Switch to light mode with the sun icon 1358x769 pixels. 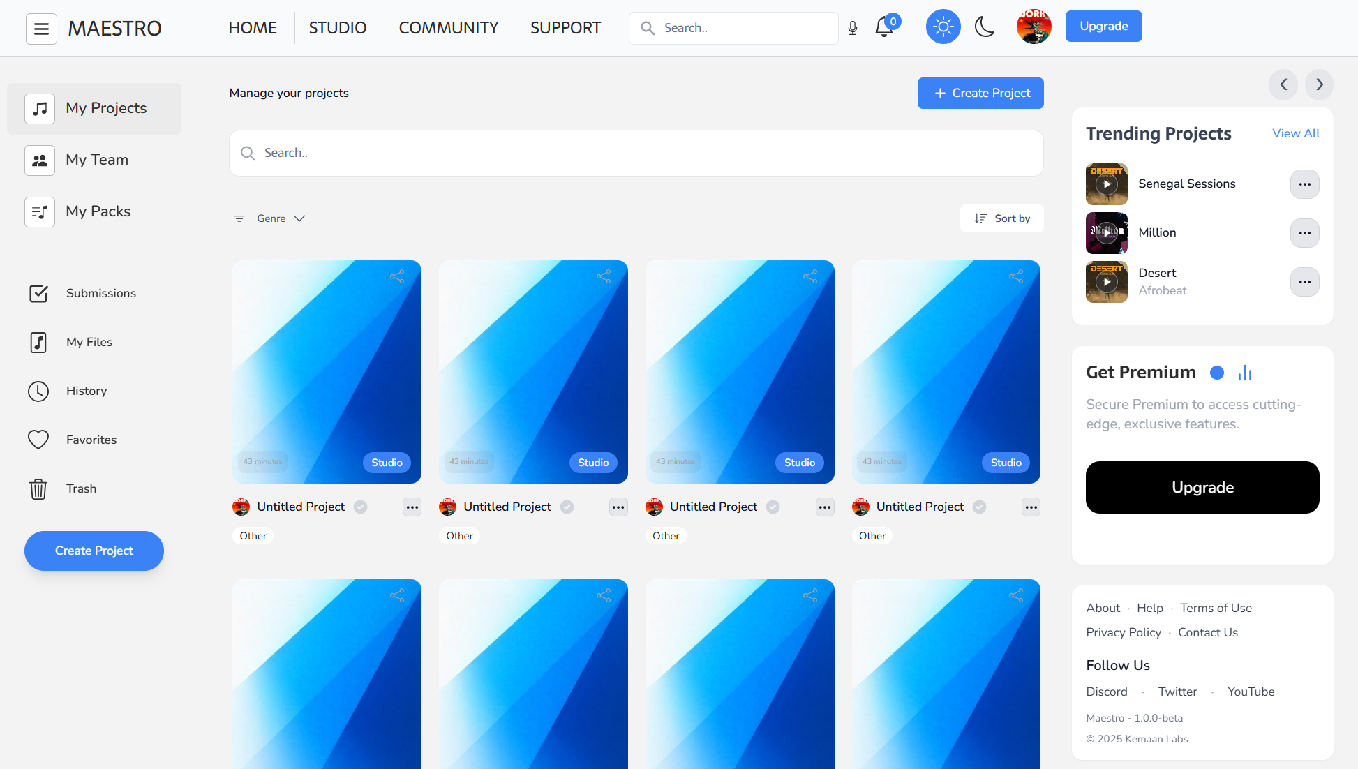coord(943,27)
